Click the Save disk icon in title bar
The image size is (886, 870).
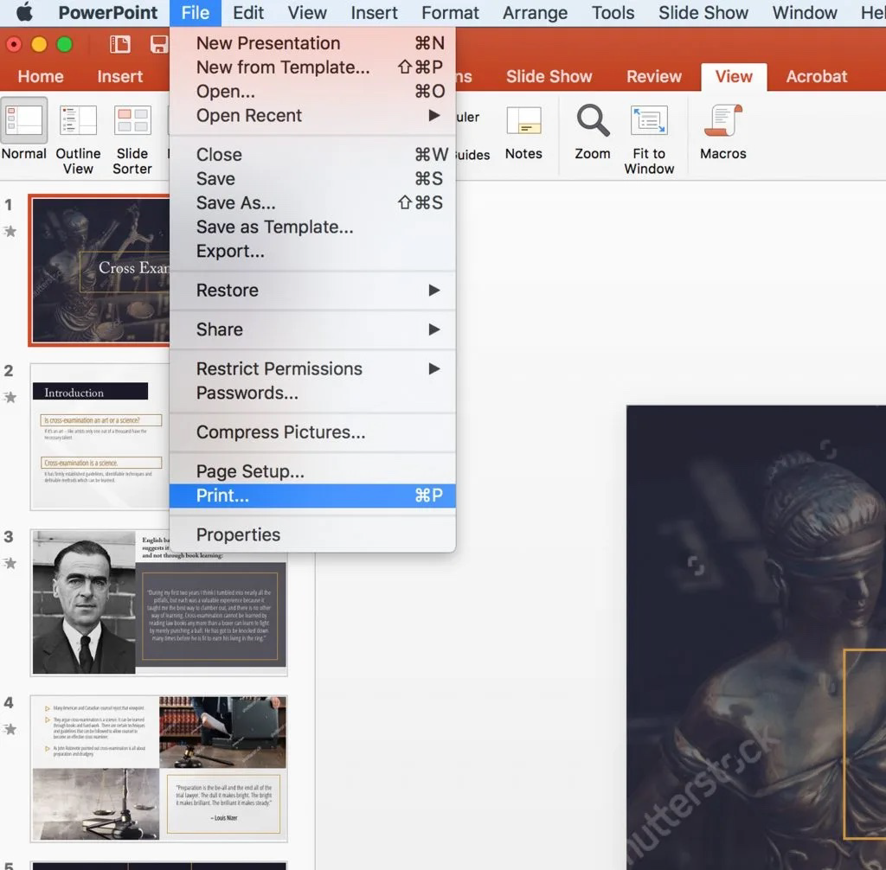pos(158,45)
